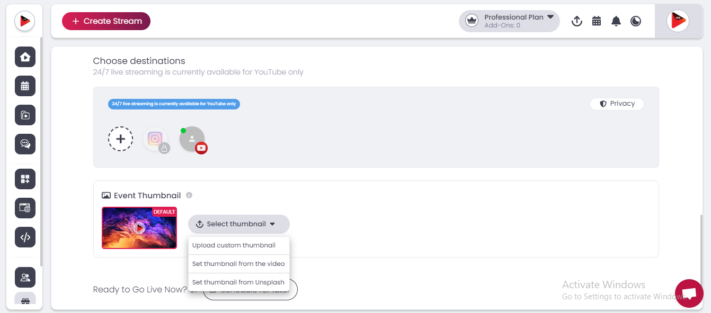The height and width of the screenshot is (313, 711).
Task: Click the default event thumbnail image
Action: tap(139, 228)
